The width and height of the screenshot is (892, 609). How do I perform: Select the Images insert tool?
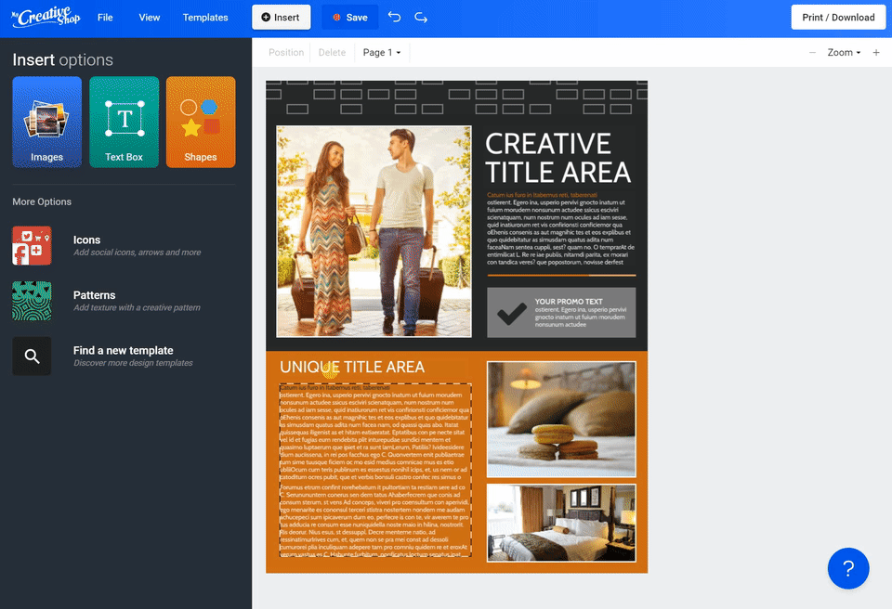coord(46,122)
